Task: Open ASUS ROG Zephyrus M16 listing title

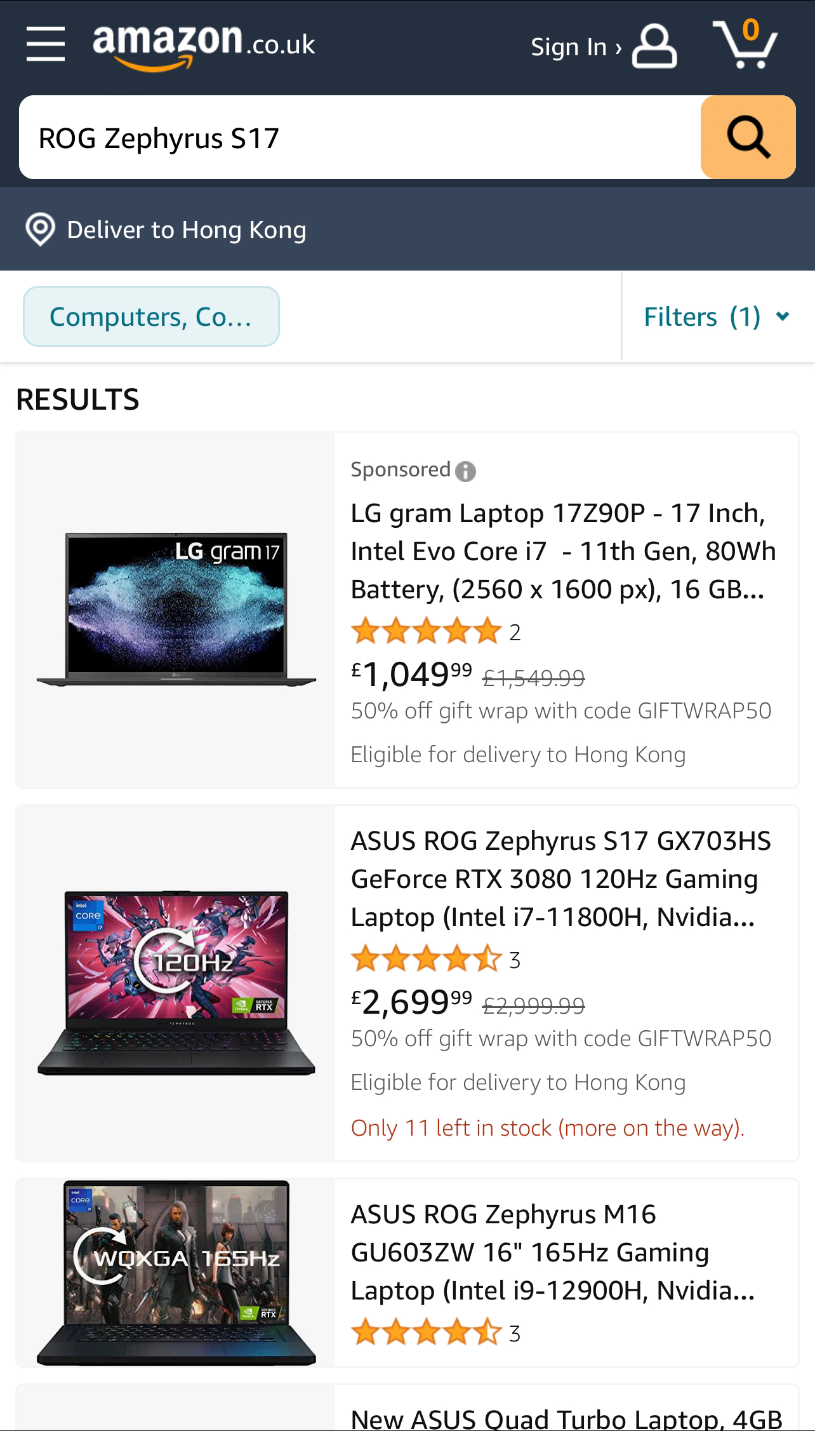Action: [x=553, y=1252]
